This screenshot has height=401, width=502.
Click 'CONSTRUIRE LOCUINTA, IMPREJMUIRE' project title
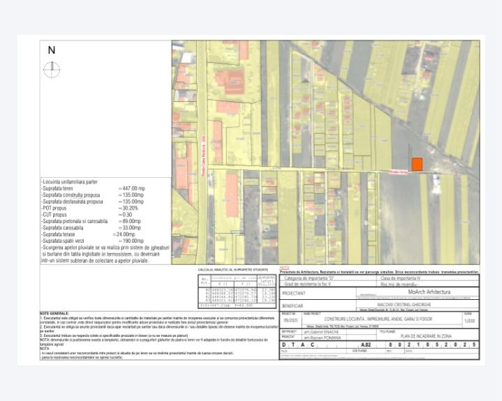[378, 319]
